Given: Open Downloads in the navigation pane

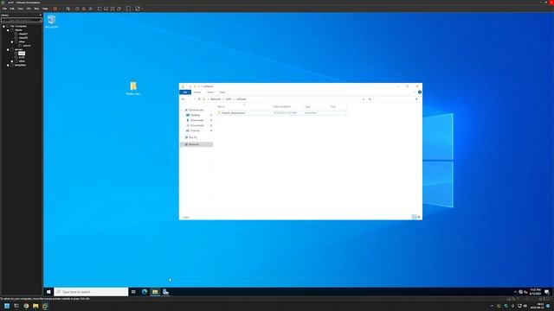Looking at the screenshot, I should 196,120.
